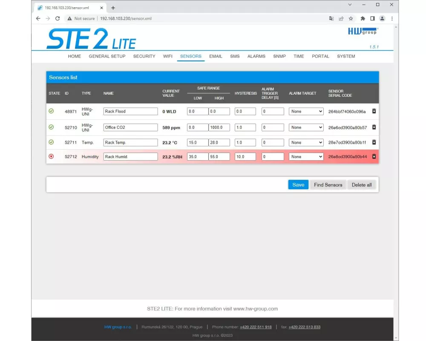Open the phone number link in footer
The height and width of the screenshot is (341, 426).
pyautogui.click(x=256, y=327)
